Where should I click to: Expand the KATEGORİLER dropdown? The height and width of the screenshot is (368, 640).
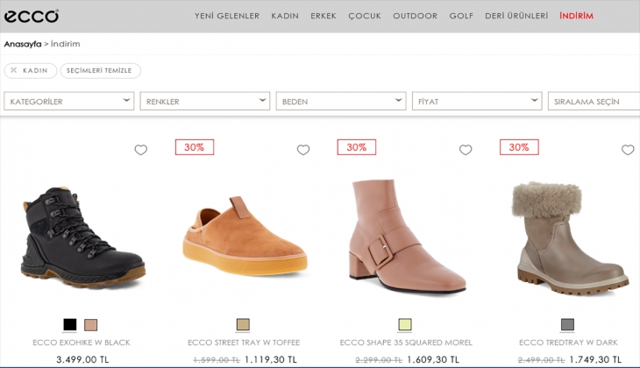click(x=69, y=102)
